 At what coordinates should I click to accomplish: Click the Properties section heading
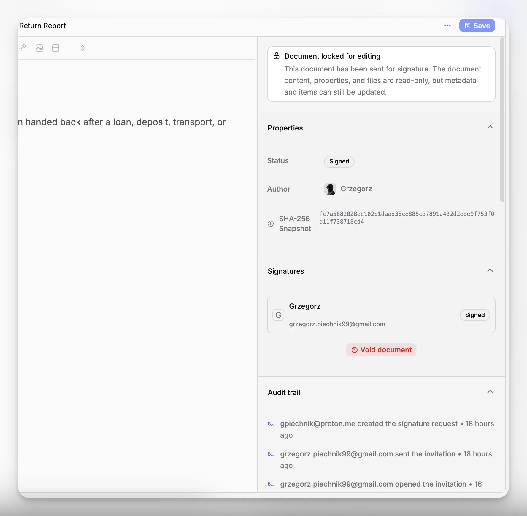click(x=285, y=128)
